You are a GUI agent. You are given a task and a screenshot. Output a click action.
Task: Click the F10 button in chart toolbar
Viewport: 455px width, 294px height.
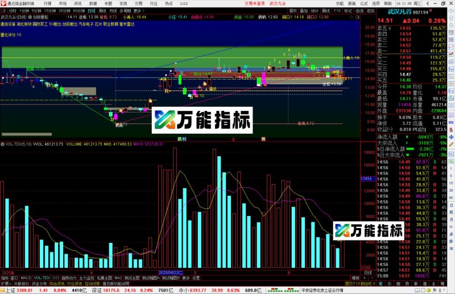(x=337, y=11)
